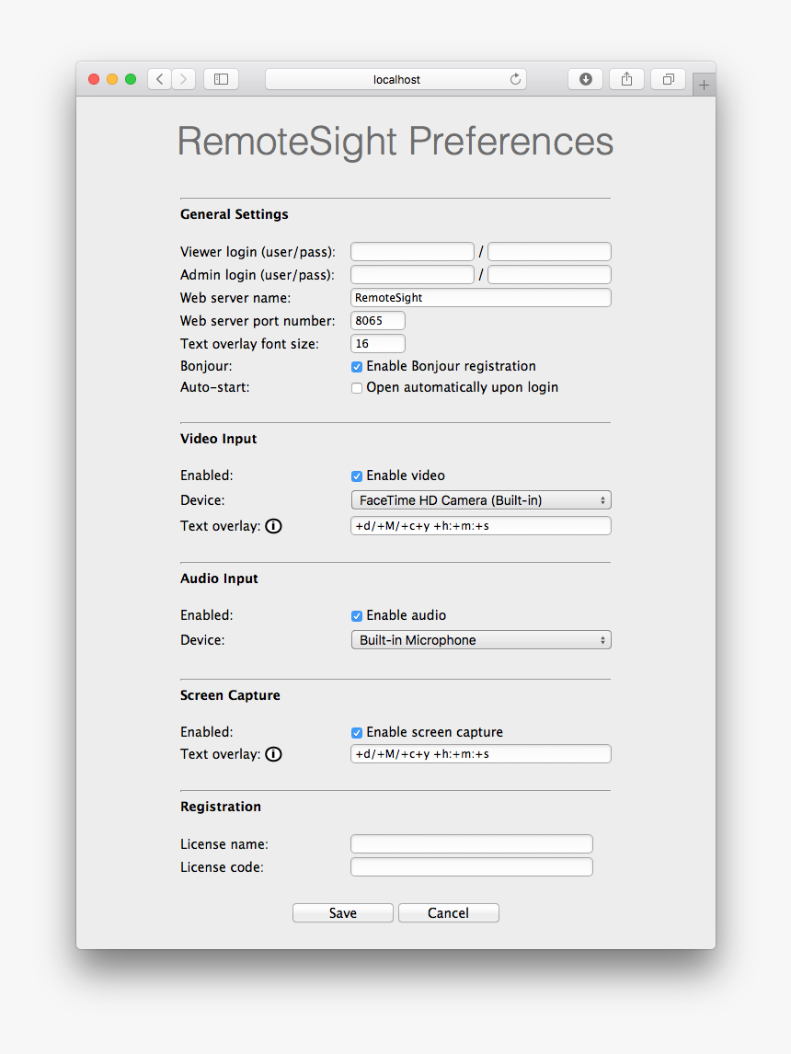Uncheck the Enable audio checkbox
791x1054 pixels.
pos(357,616)
